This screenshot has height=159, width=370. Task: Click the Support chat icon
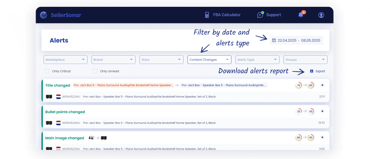tap(260, 15)
